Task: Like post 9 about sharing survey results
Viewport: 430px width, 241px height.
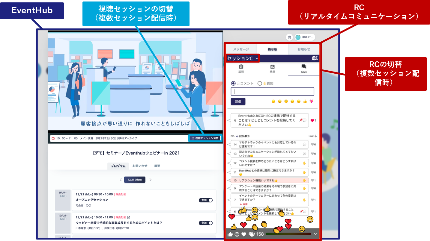Action: coord(312,188)
